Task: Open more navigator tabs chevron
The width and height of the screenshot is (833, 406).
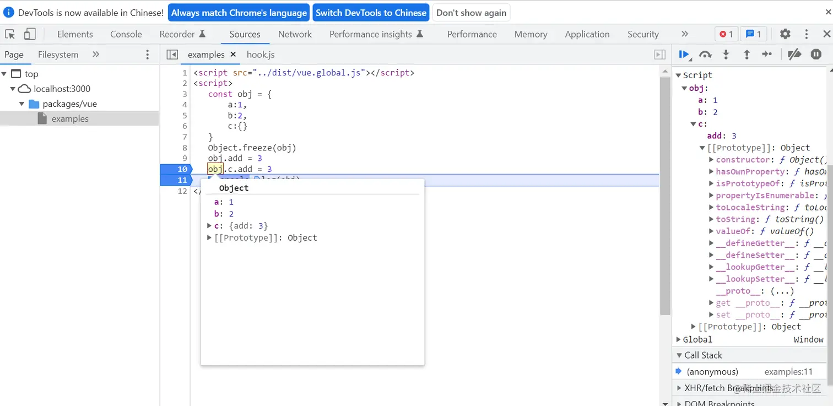Action: (96, 55)
